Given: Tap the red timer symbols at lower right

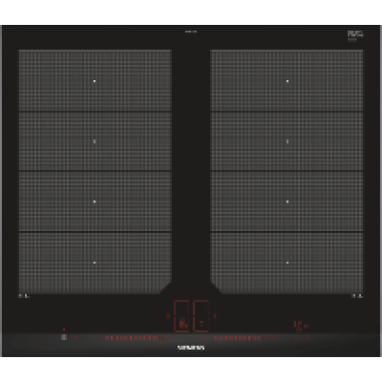Looking at the screenshot, I should tap(301, 326).
